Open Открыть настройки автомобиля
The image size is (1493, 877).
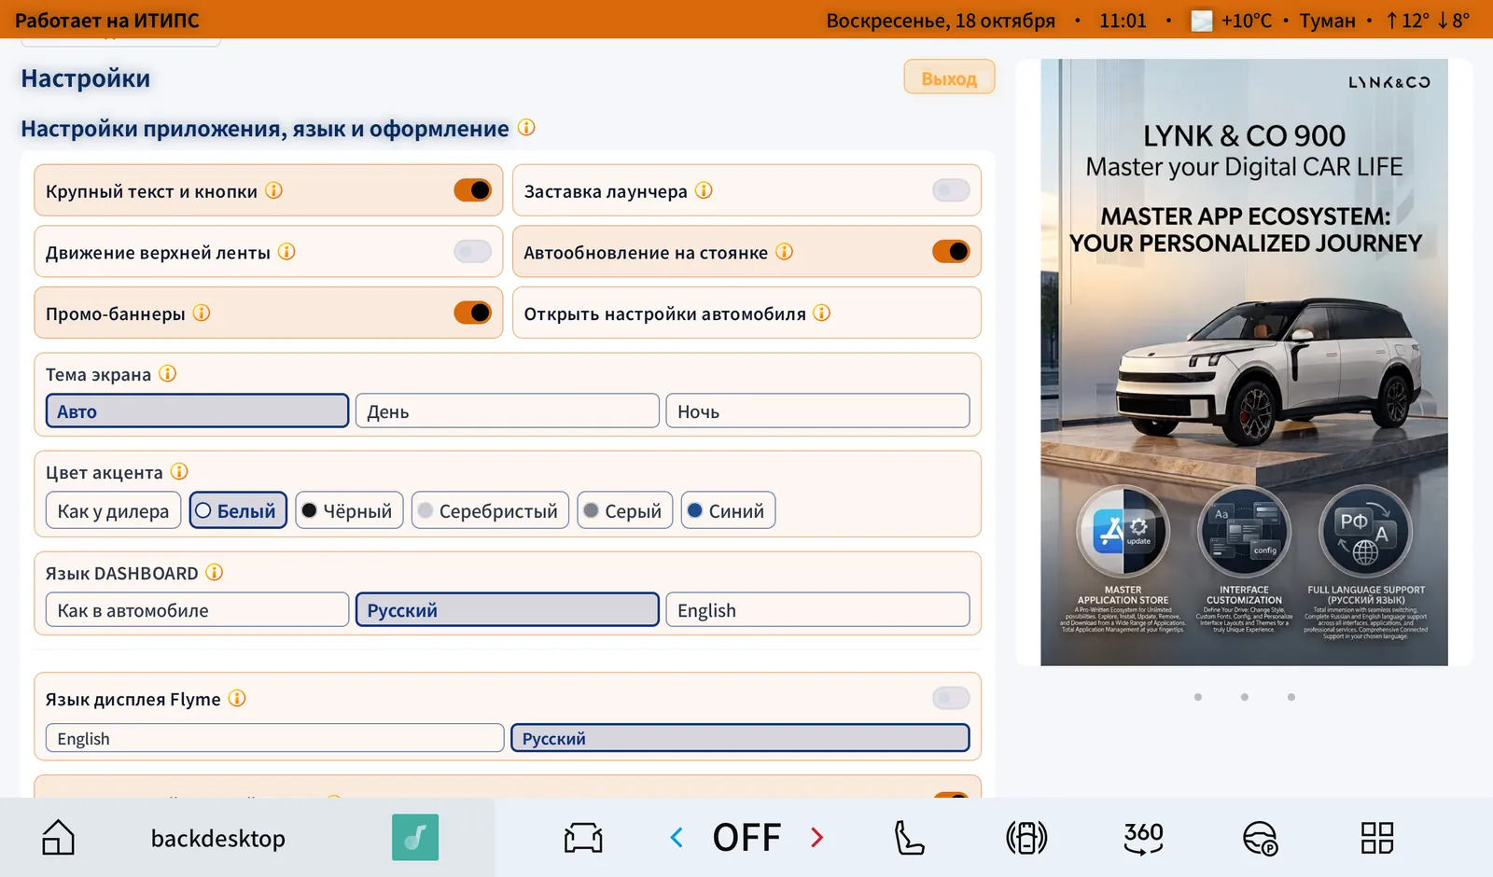(746, 313)
